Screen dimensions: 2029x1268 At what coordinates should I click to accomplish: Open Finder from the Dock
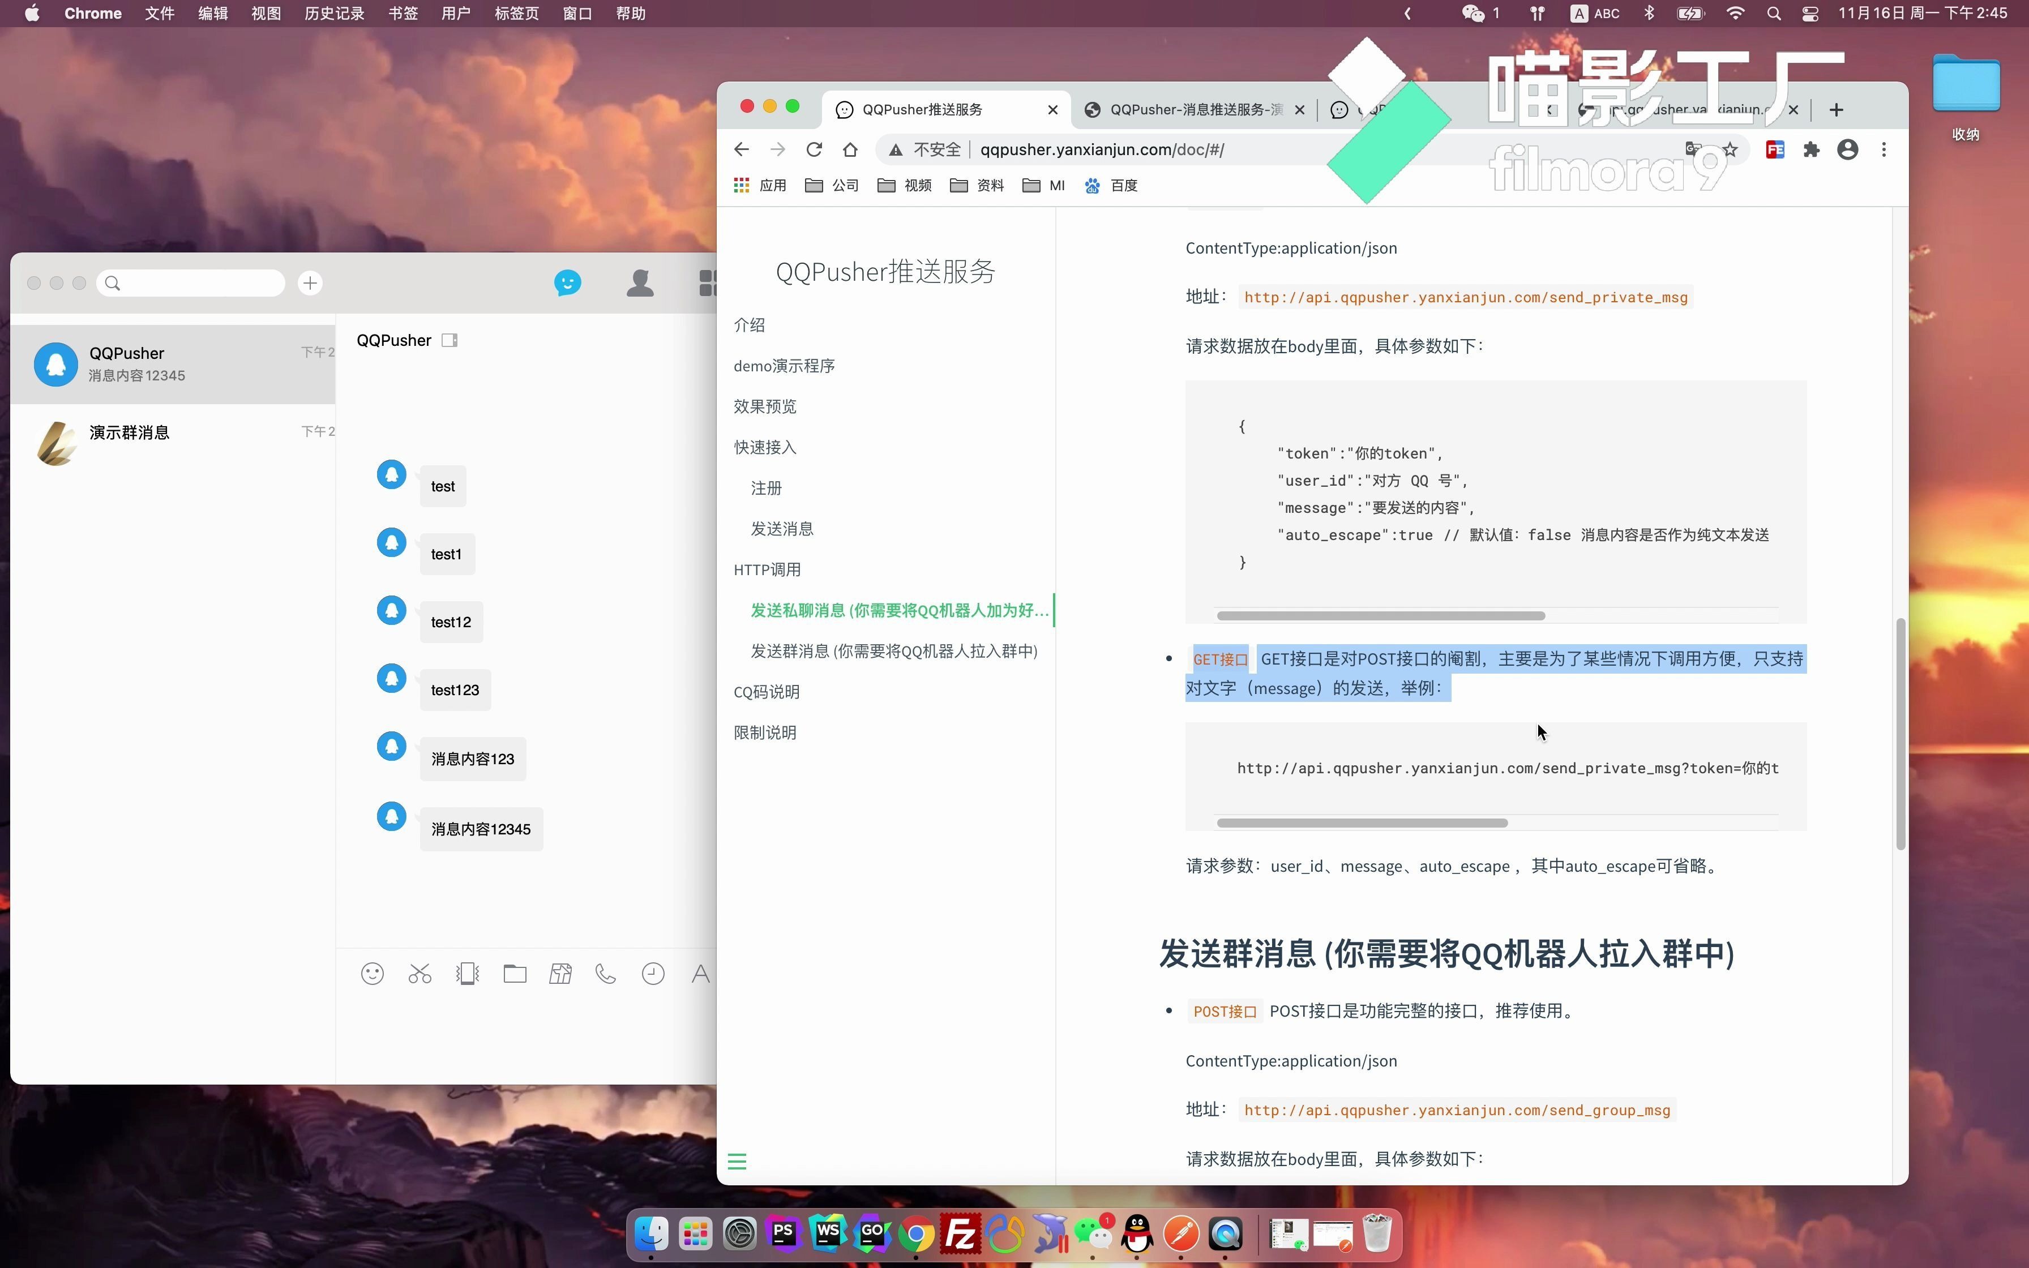click(x=652, y=1233)
